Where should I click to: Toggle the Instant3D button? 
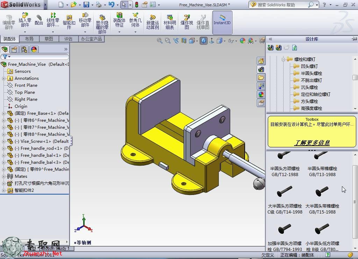coord(222,22)
